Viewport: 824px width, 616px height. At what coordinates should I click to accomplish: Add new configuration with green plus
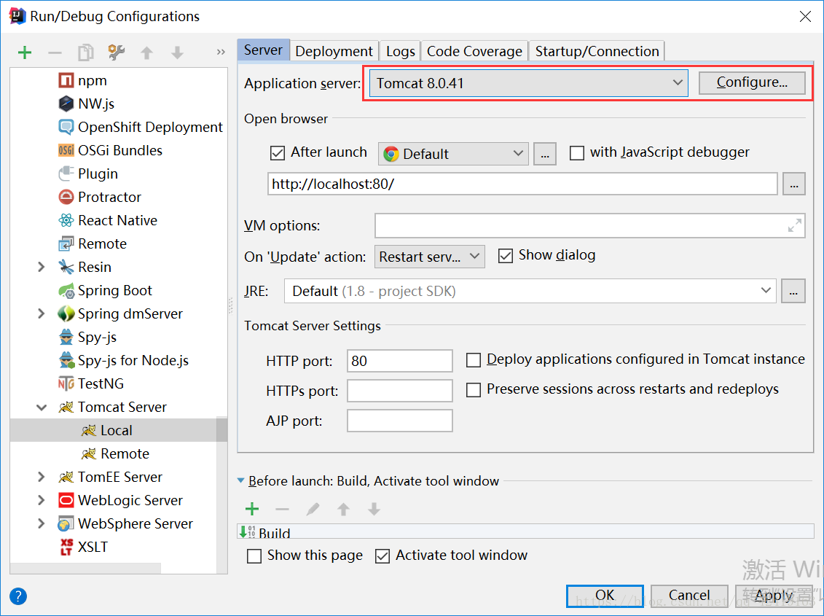(25, 52)
